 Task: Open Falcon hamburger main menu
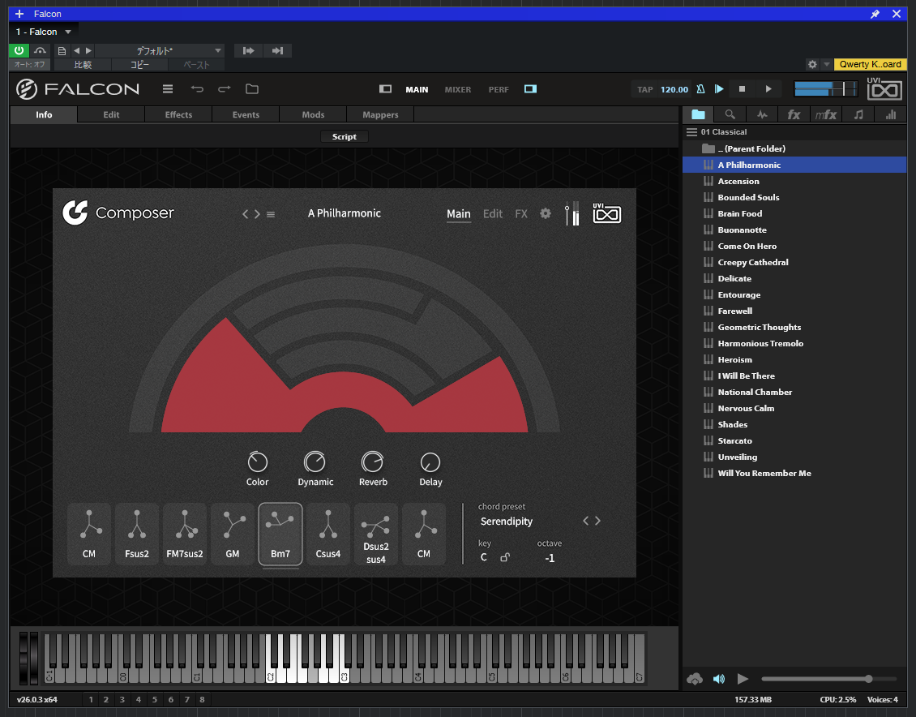168,89
